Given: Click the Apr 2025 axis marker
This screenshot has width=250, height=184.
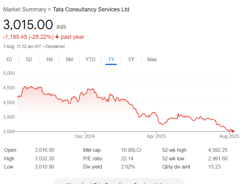Looking at the screenshot, I should point(156,136).
